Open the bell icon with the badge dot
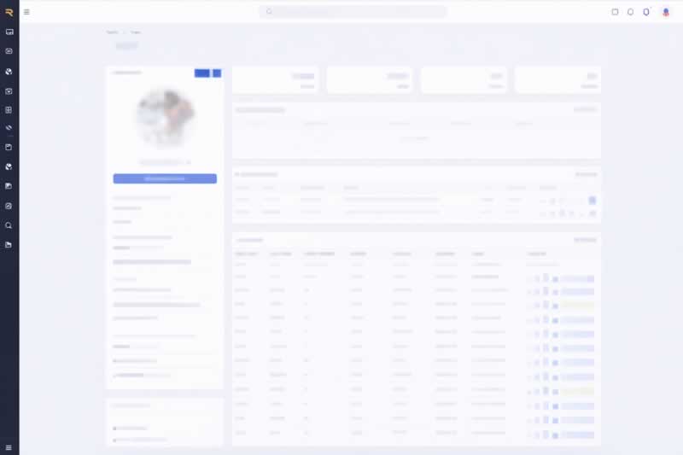 pos(646,12)
